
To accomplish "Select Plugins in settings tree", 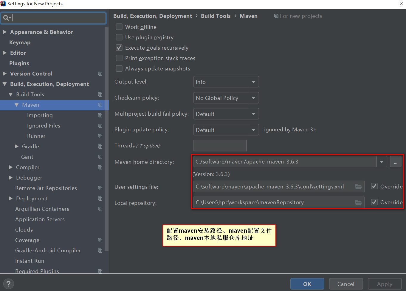I will 19,63.
